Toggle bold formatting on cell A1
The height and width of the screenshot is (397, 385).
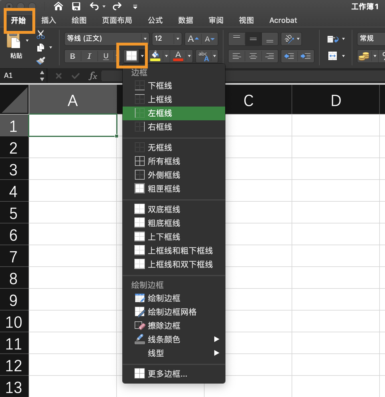(x=72, y=56)
